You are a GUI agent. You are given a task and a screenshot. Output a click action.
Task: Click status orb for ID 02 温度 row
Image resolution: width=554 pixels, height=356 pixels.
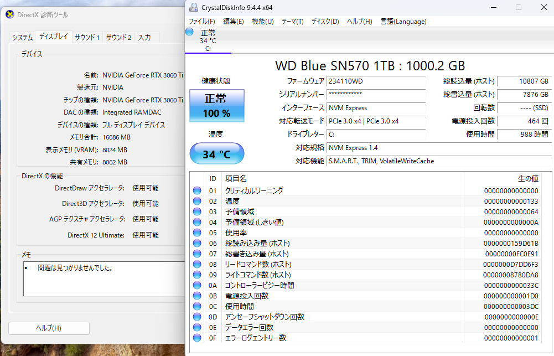point(197,201)
